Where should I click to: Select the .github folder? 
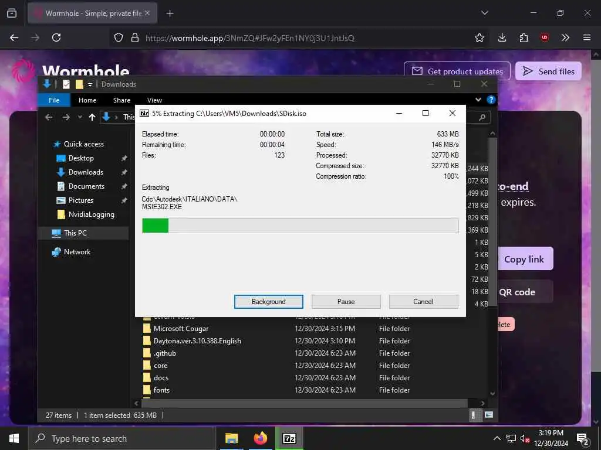coord(164,353)
